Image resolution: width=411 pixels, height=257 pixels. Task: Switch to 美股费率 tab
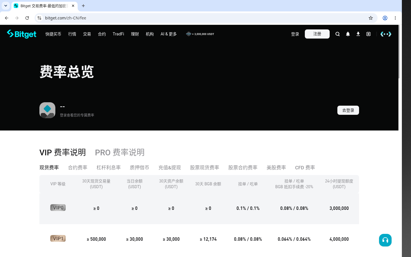click(x=276, y=168)
